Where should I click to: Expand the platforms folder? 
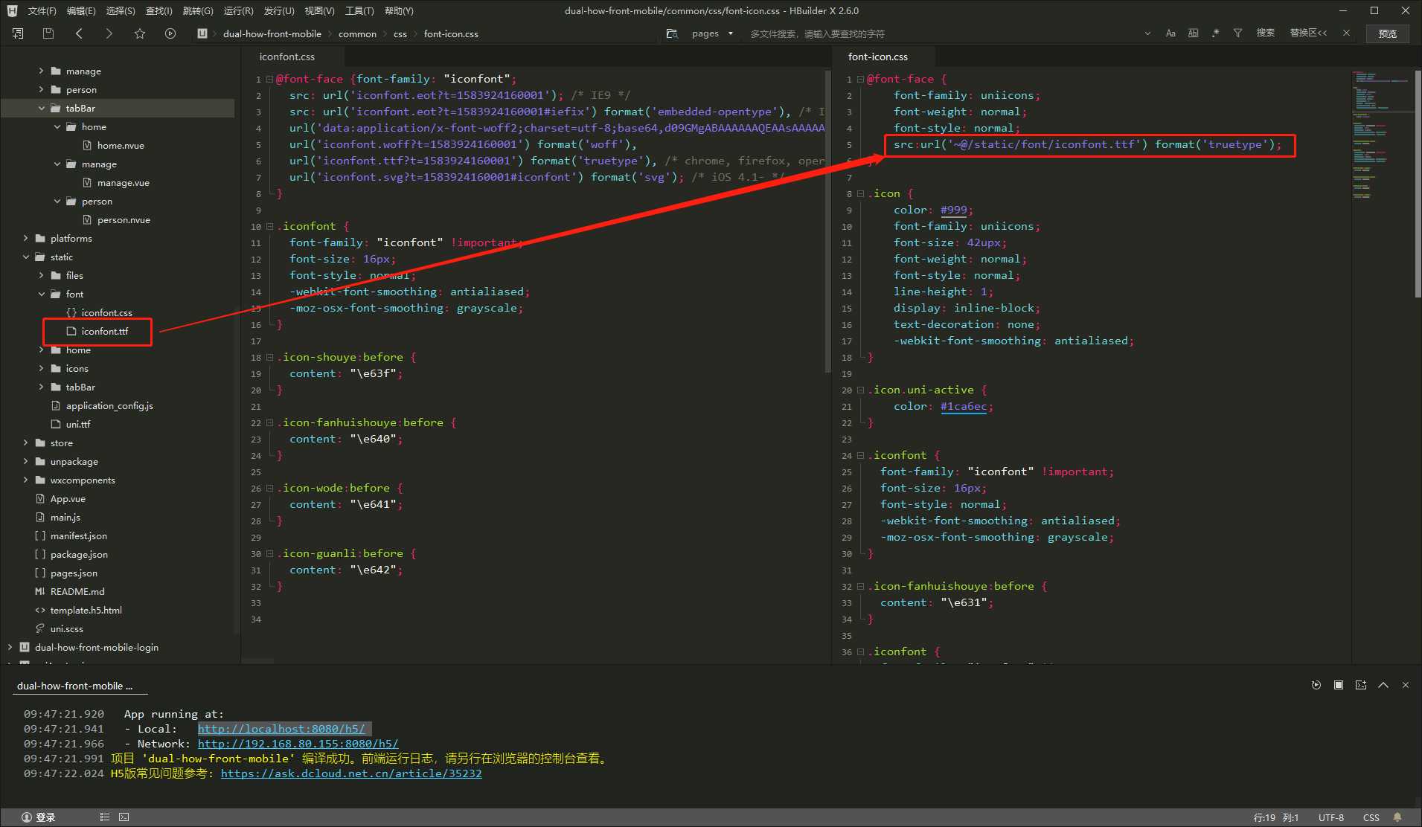point(26,238)
